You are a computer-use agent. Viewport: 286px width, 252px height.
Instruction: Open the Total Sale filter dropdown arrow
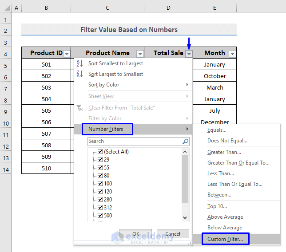[189, 54]
